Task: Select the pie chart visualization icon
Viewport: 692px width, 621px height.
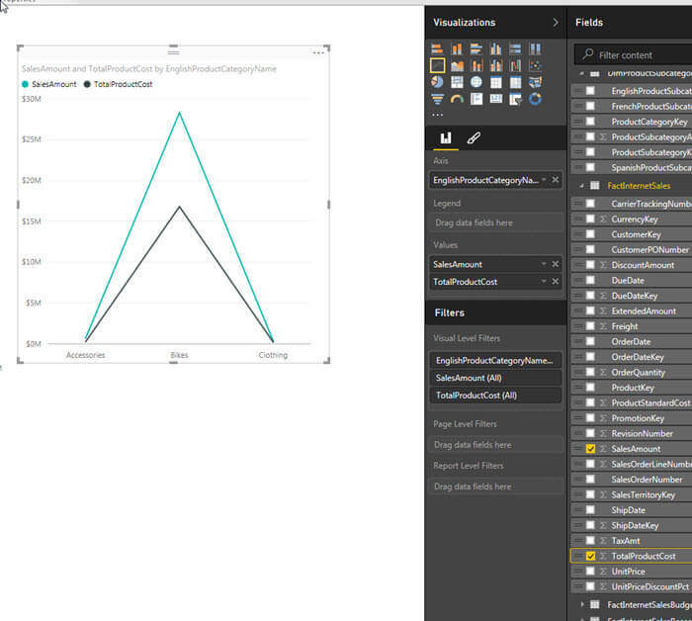Action: click(437, 82)
